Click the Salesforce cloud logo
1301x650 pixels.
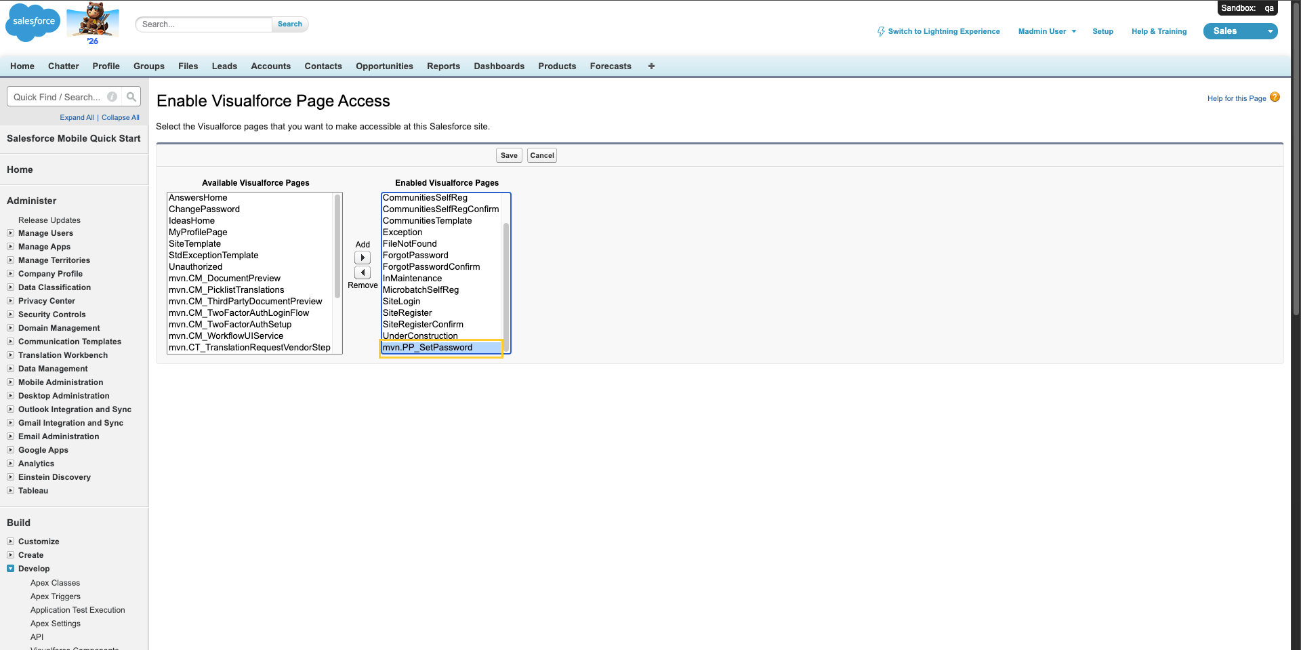coord(33,22)
